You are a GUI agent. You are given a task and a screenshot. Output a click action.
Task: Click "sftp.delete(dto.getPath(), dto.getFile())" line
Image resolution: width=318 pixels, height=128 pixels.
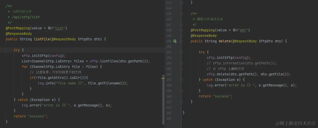(x=249, y=74)
